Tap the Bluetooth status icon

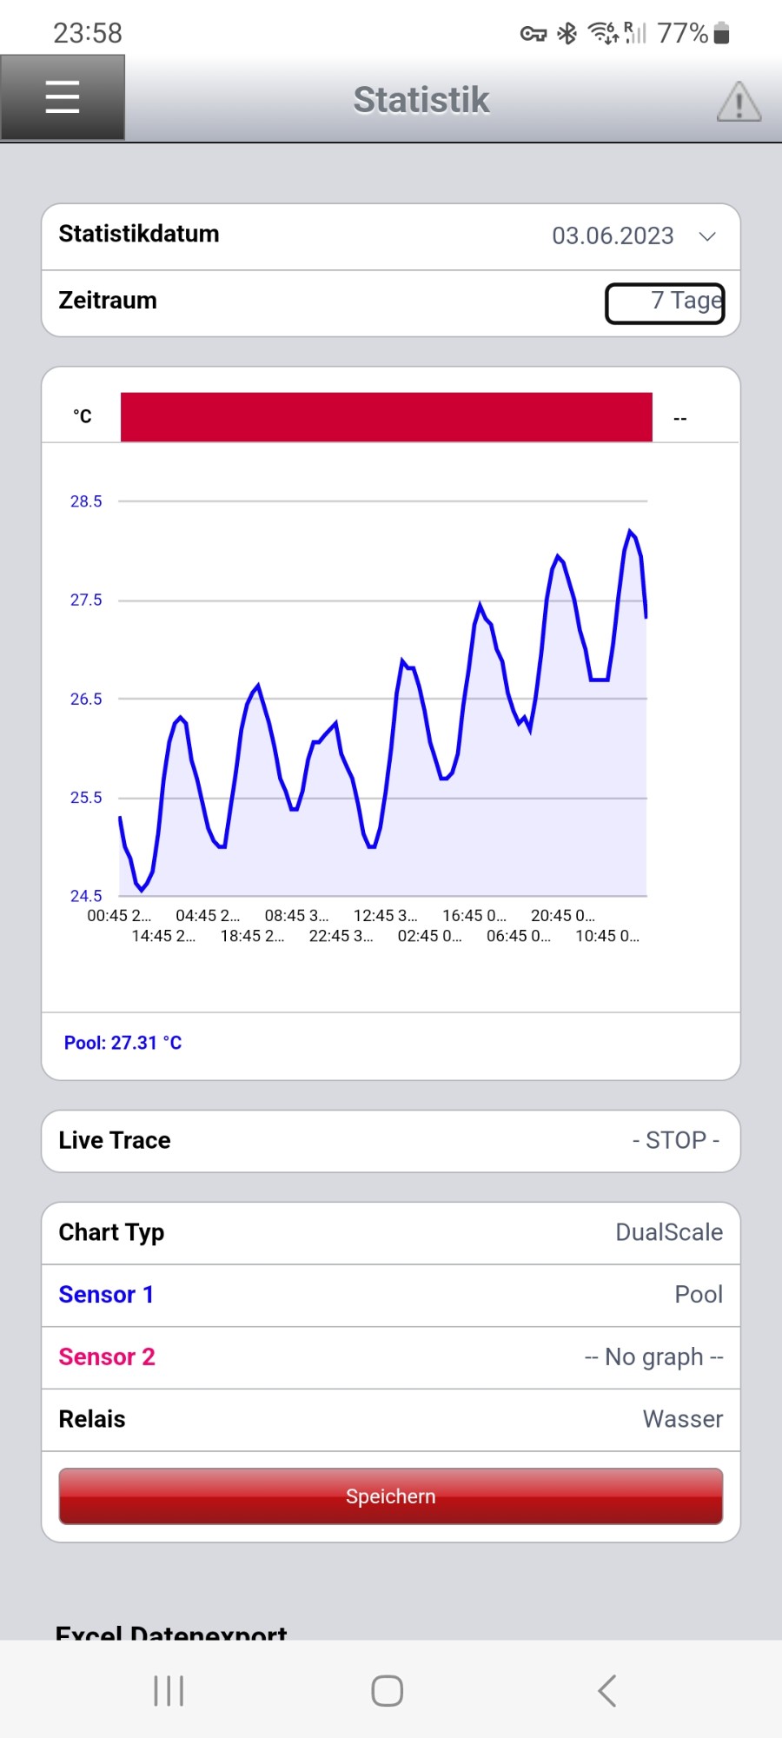pos(567,33)
